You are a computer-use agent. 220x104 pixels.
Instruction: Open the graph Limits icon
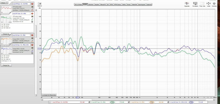tap(208, 3)
